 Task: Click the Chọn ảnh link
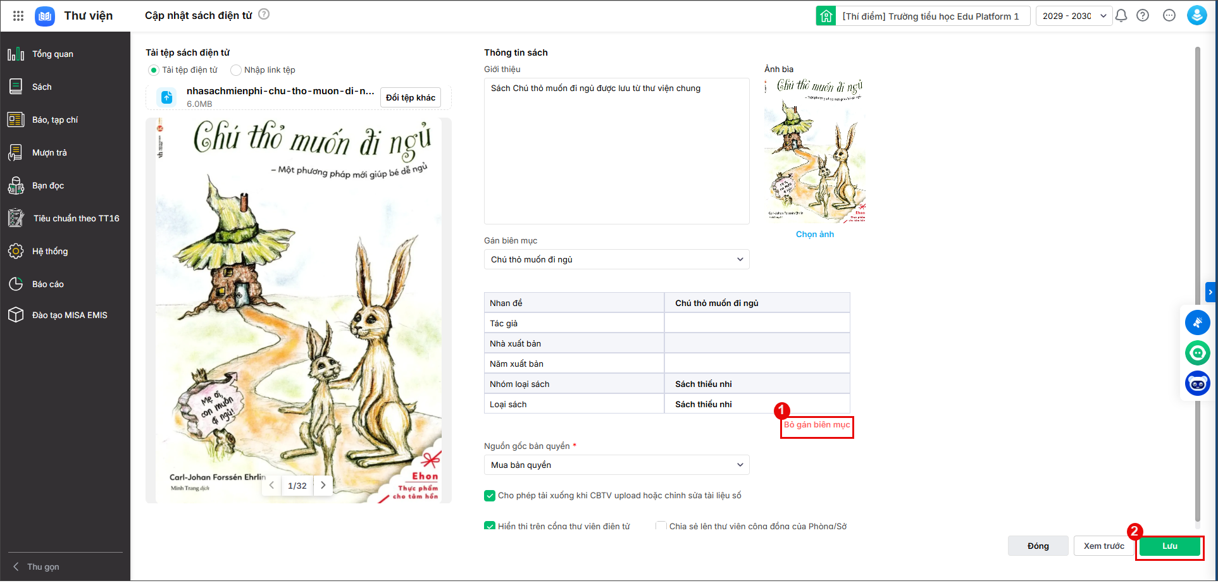tap(815, 234)
